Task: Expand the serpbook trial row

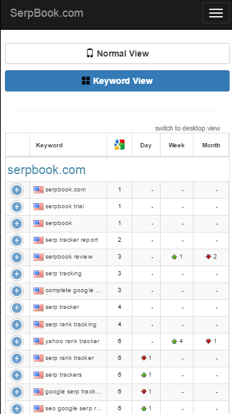Action: tap(17, 207)
